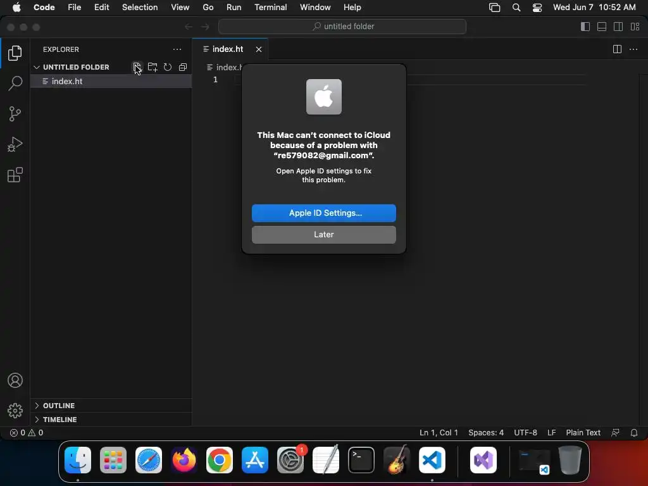Click Spaces: 4 indentation setting
This screenshot has width=648, height=486.
(486, 433)
